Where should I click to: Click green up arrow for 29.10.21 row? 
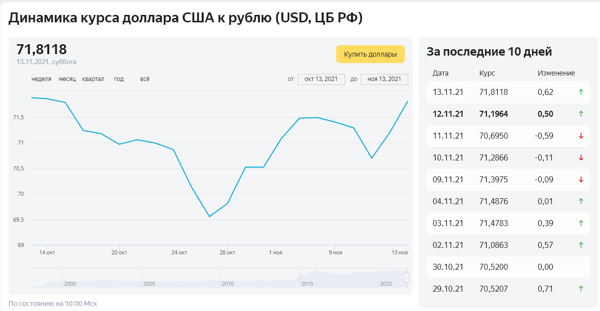(x=581, y=289)
